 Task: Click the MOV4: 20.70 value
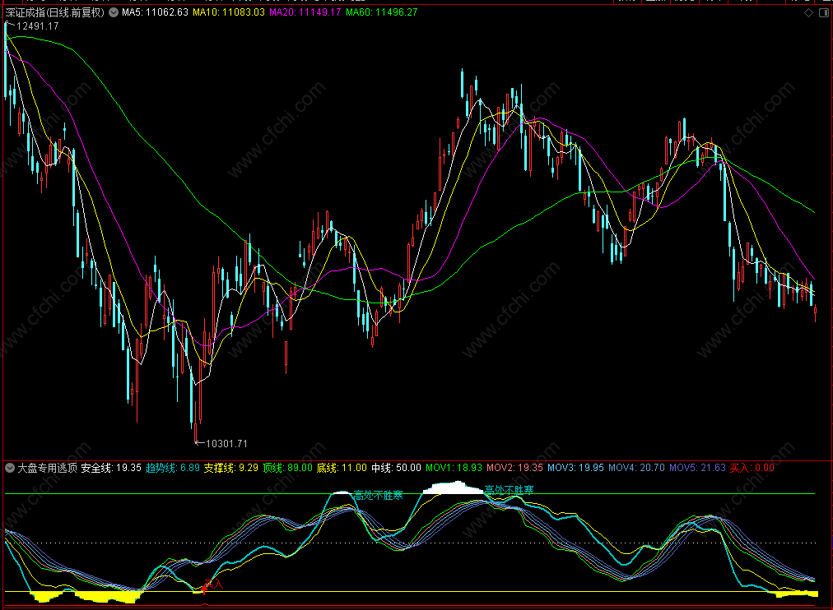click(636, 468)
